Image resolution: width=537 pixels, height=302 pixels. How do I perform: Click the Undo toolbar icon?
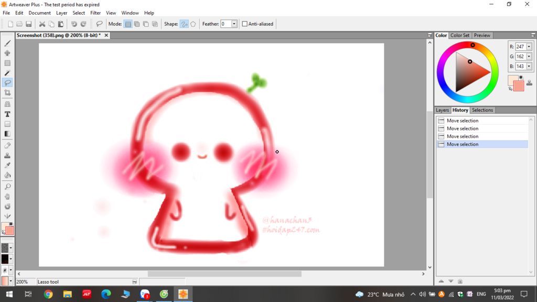coord(74,24)
